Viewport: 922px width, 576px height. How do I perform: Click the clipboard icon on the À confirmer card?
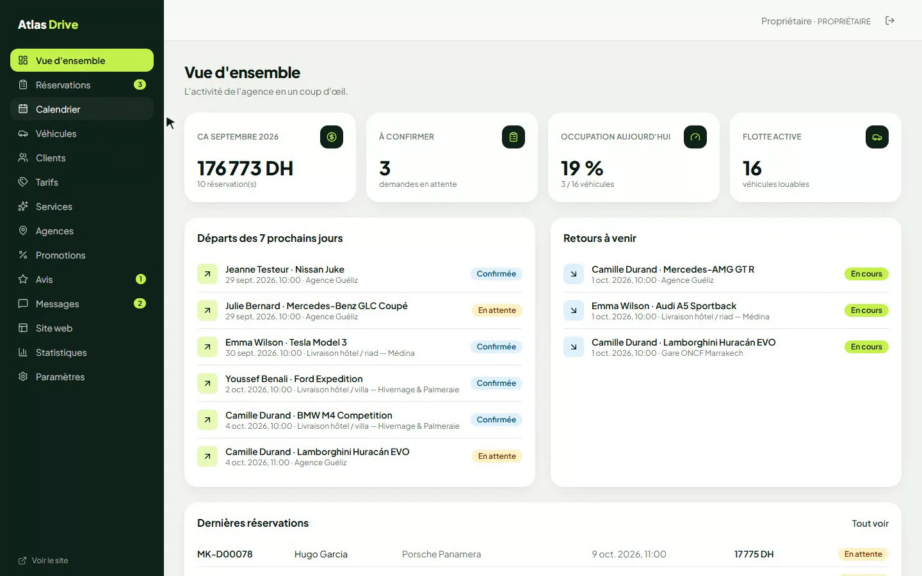(x=514, y=137)
